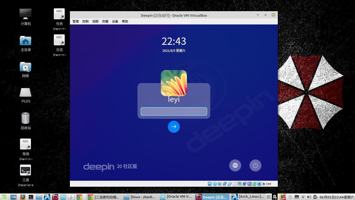
Task: Click the CPU virtualization V status icon
Action: [x=249, y=184]
